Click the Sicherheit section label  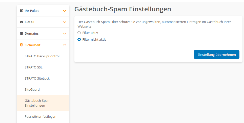[x=32, y=45]
